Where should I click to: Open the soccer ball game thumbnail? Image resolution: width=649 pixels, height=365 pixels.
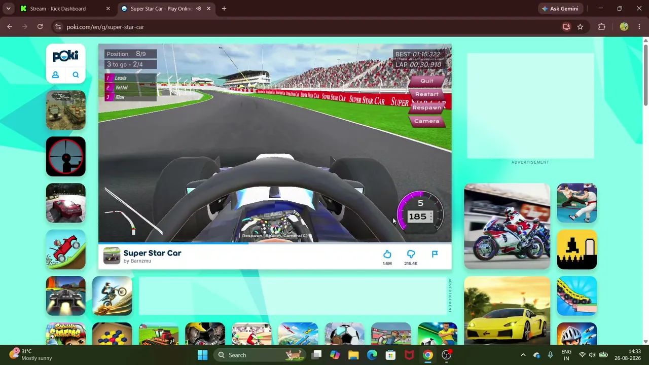point(345,334)
